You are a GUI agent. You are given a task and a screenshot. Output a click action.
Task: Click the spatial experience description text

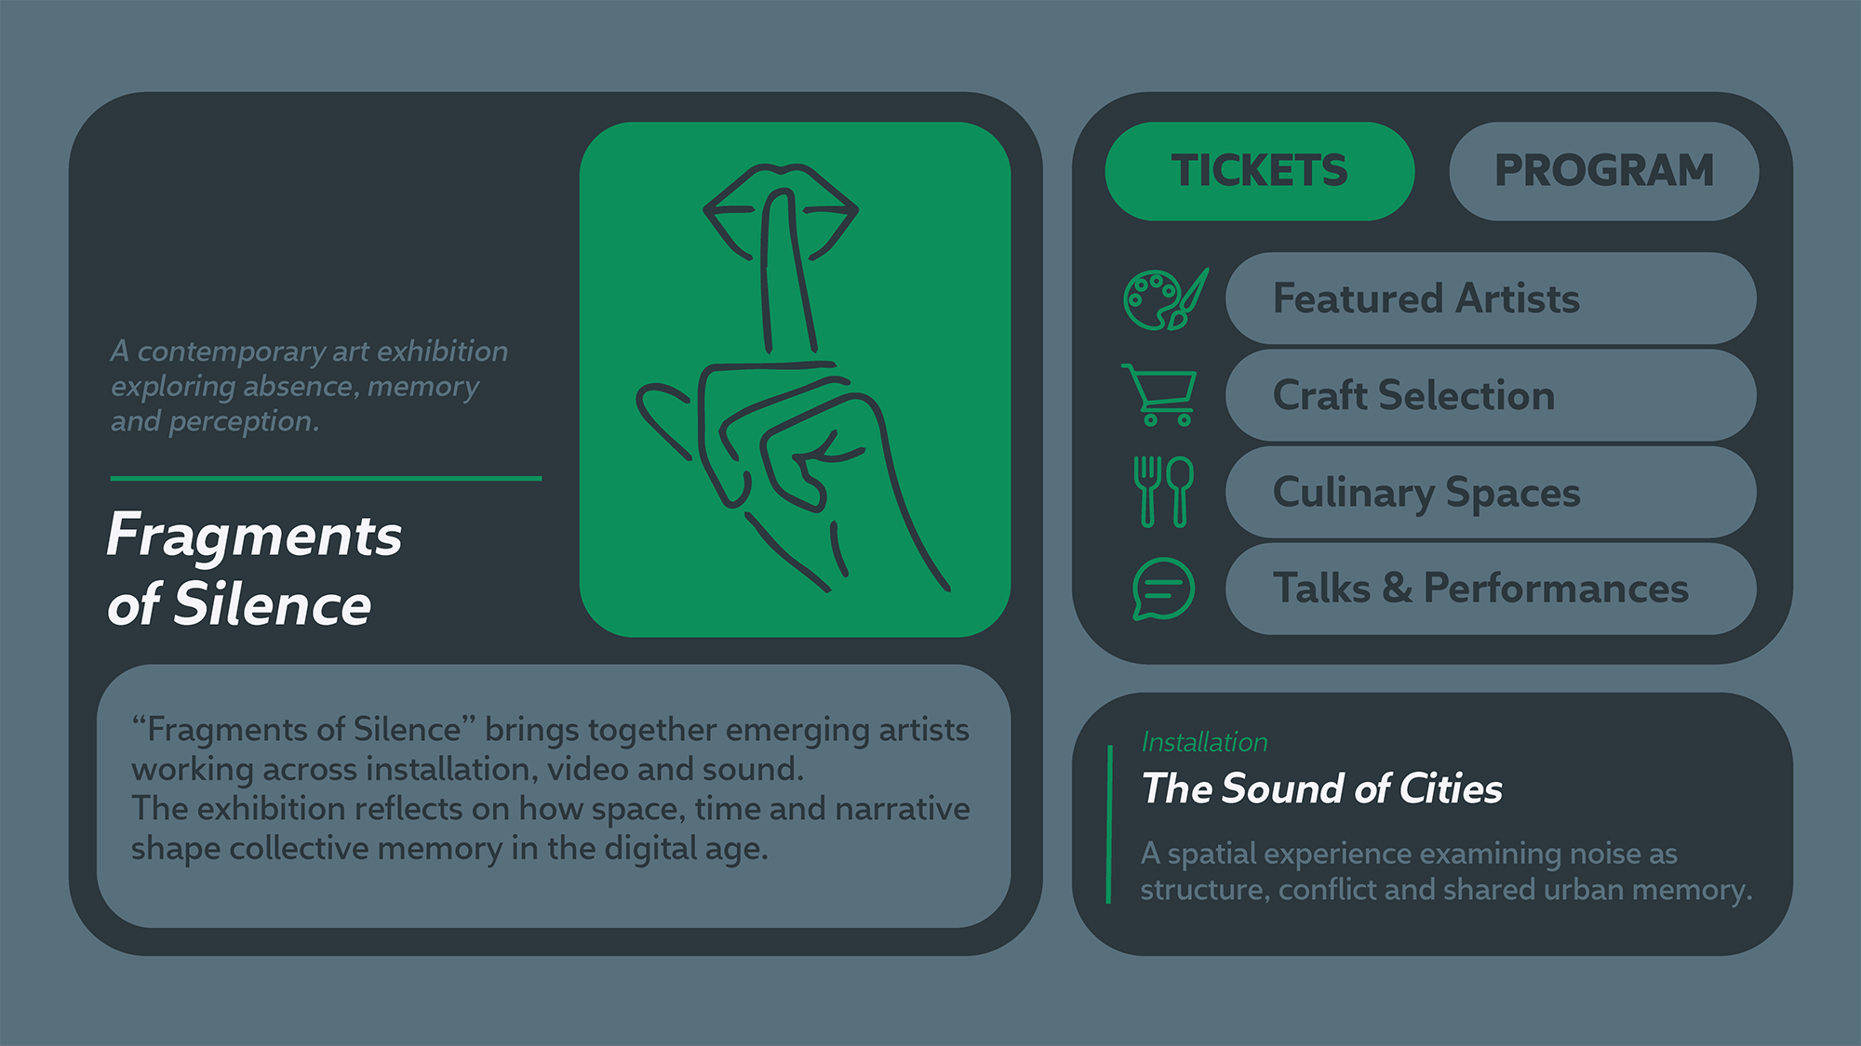(1445, 871)
